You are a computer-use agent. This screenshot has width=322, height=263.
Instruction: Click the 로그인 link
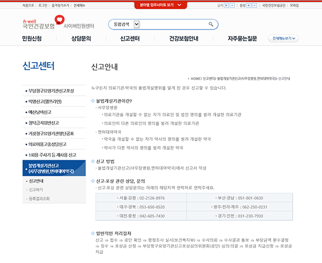pos(43,5)
